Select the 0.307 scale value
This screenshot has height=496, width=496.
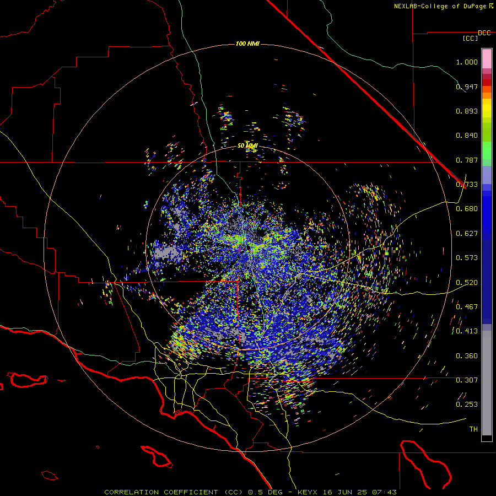[467, 380]
